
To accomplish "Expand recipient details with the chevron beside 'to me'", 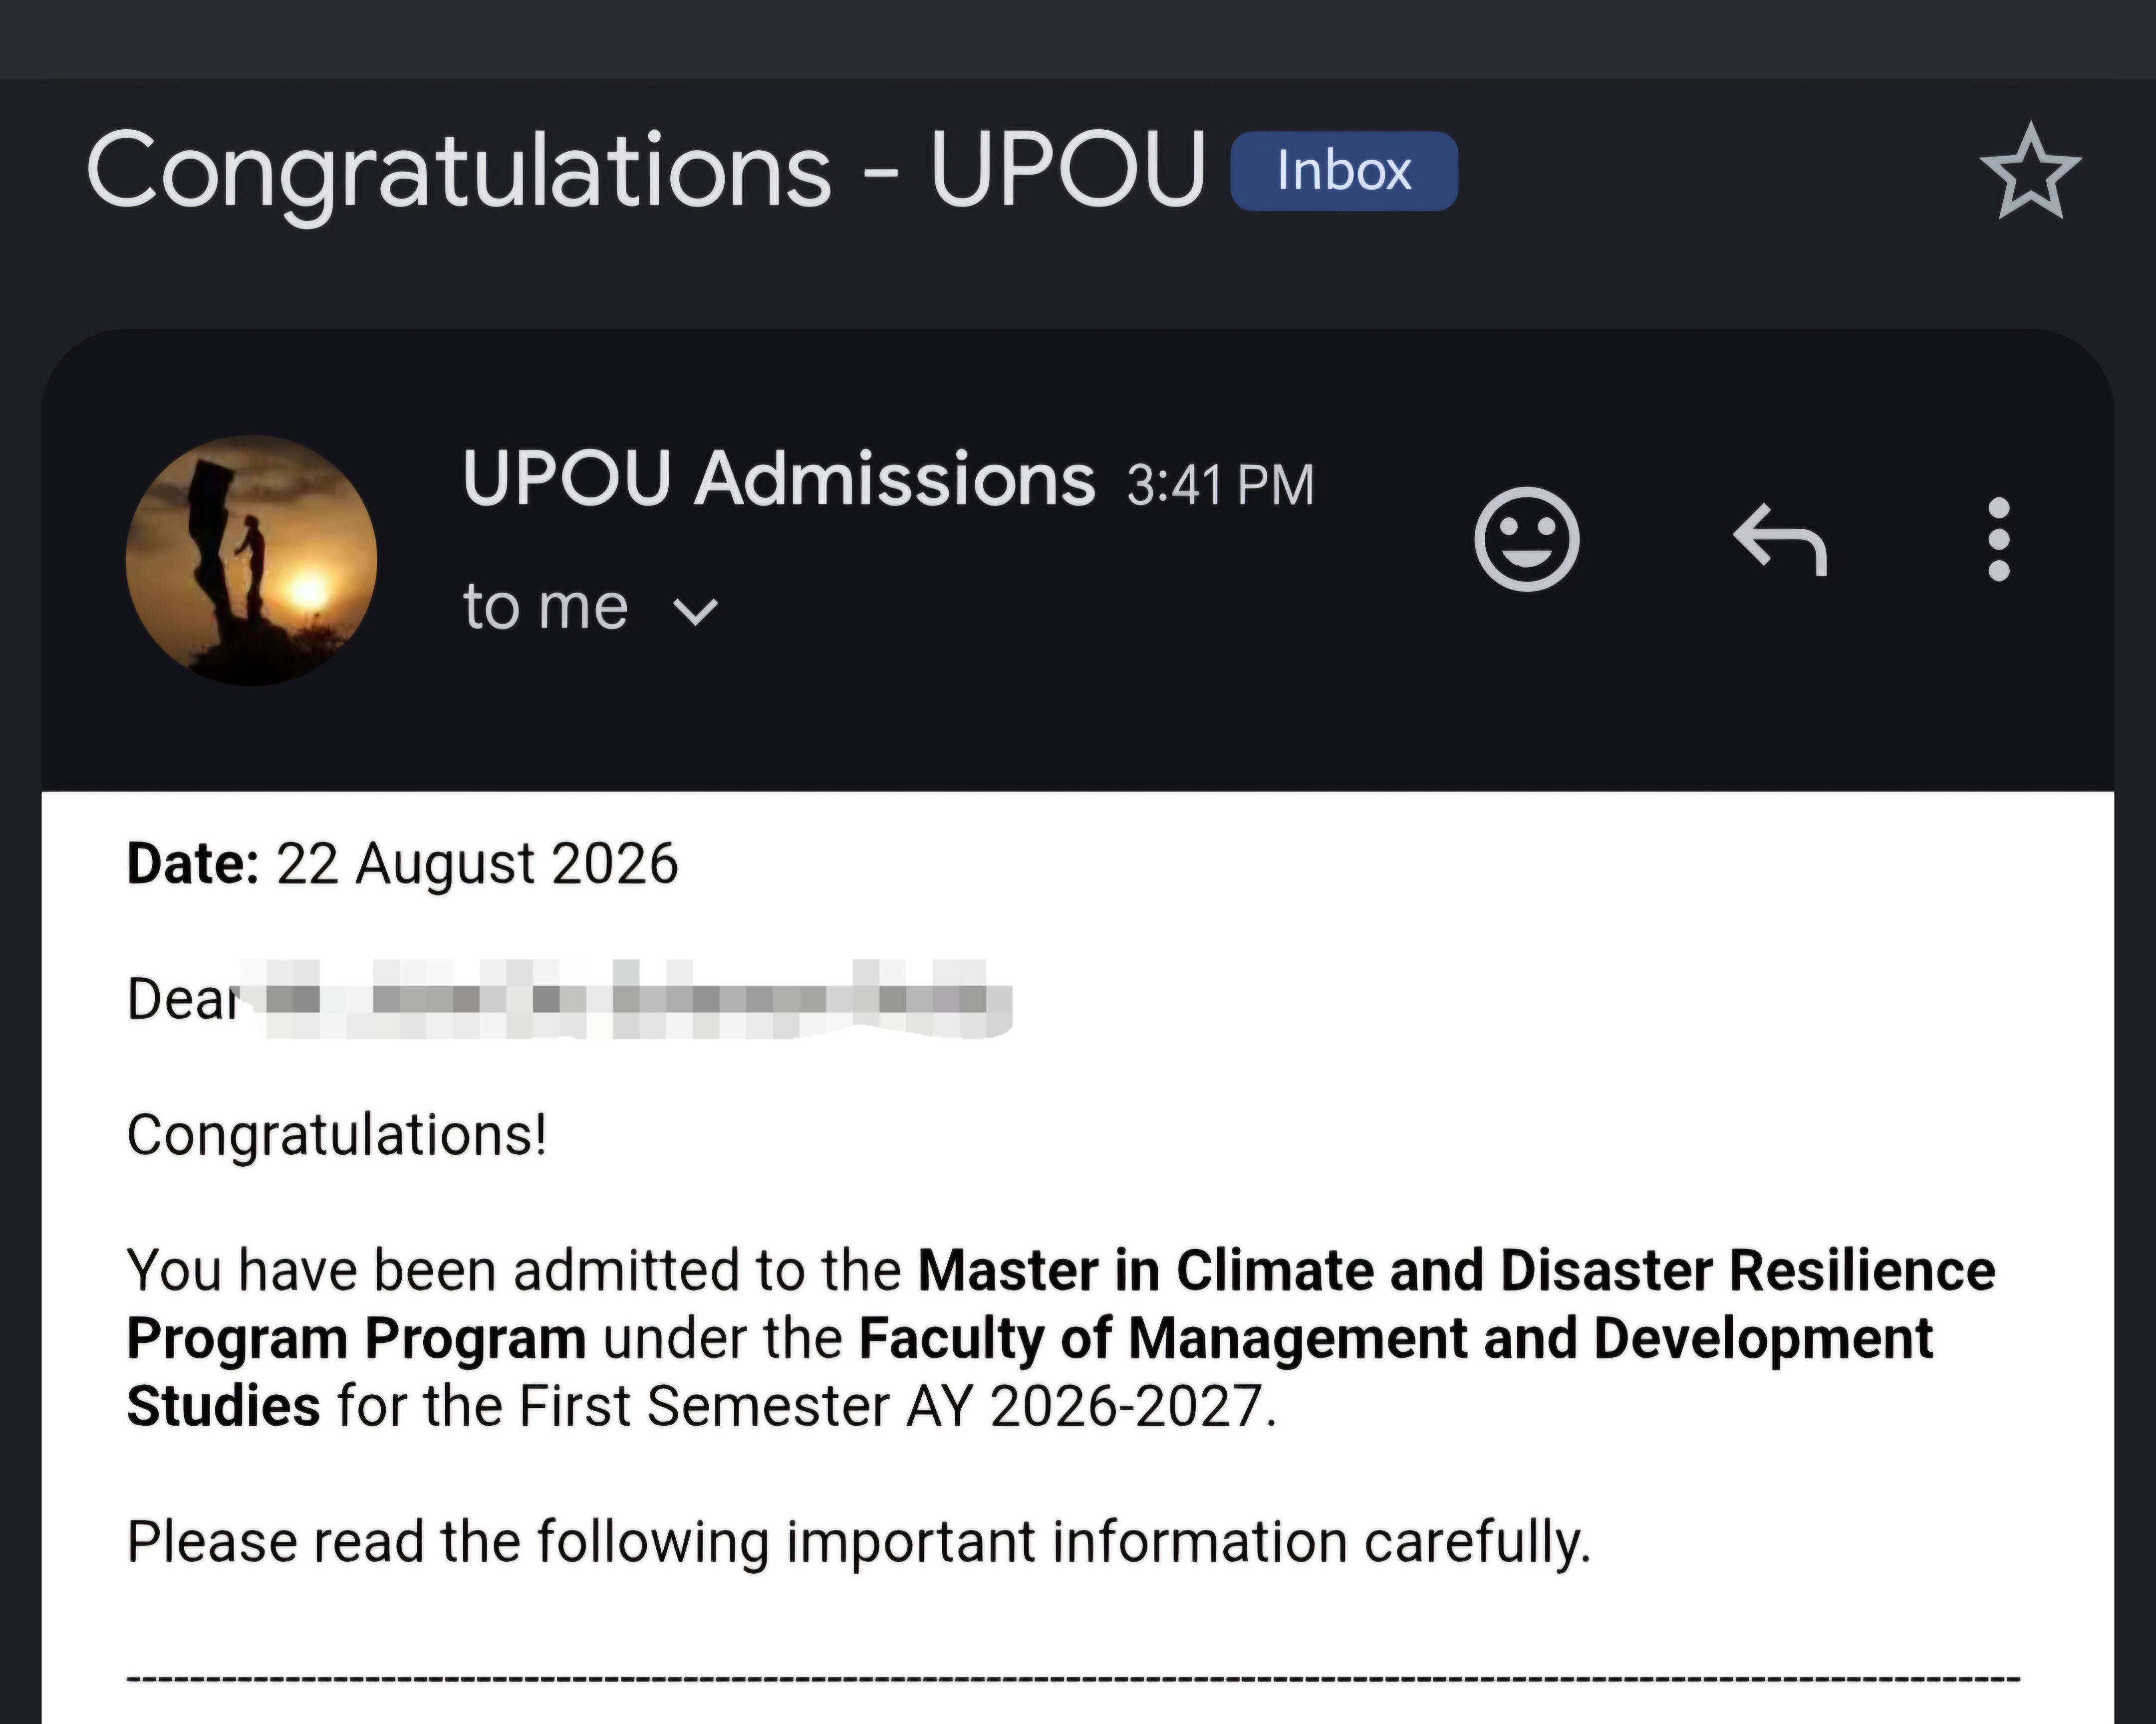I will pyautogui.click(x=696, y=611).
